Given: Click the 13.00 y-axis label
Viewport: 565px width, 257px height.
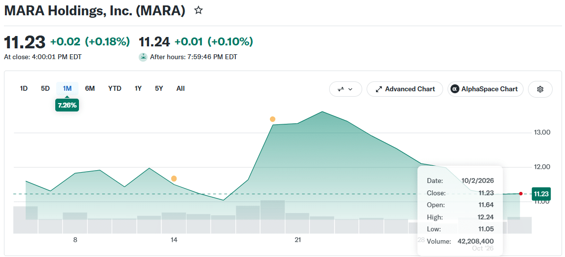Looking at the screenshot, I should click(x=542, y=132).
